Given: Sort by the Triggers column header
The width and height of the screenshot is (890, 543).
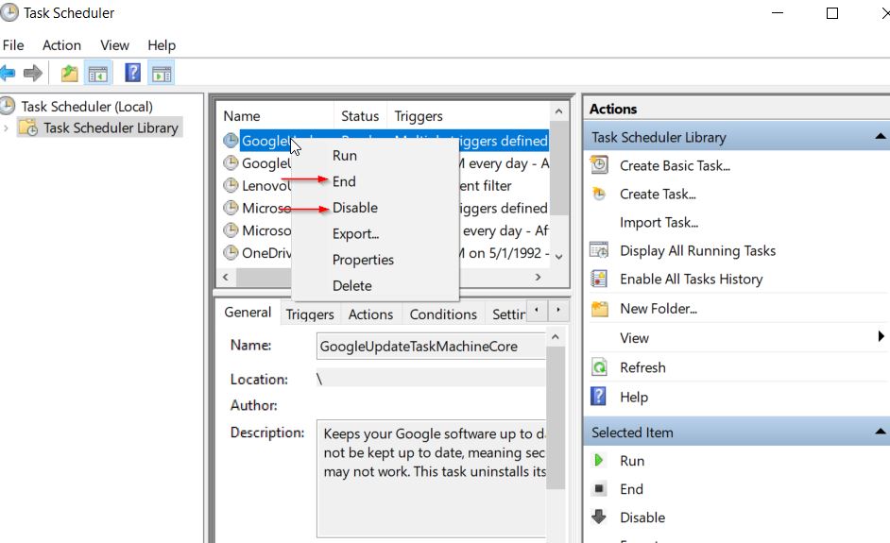Looking at the screenshot, I should pos(469,116).
